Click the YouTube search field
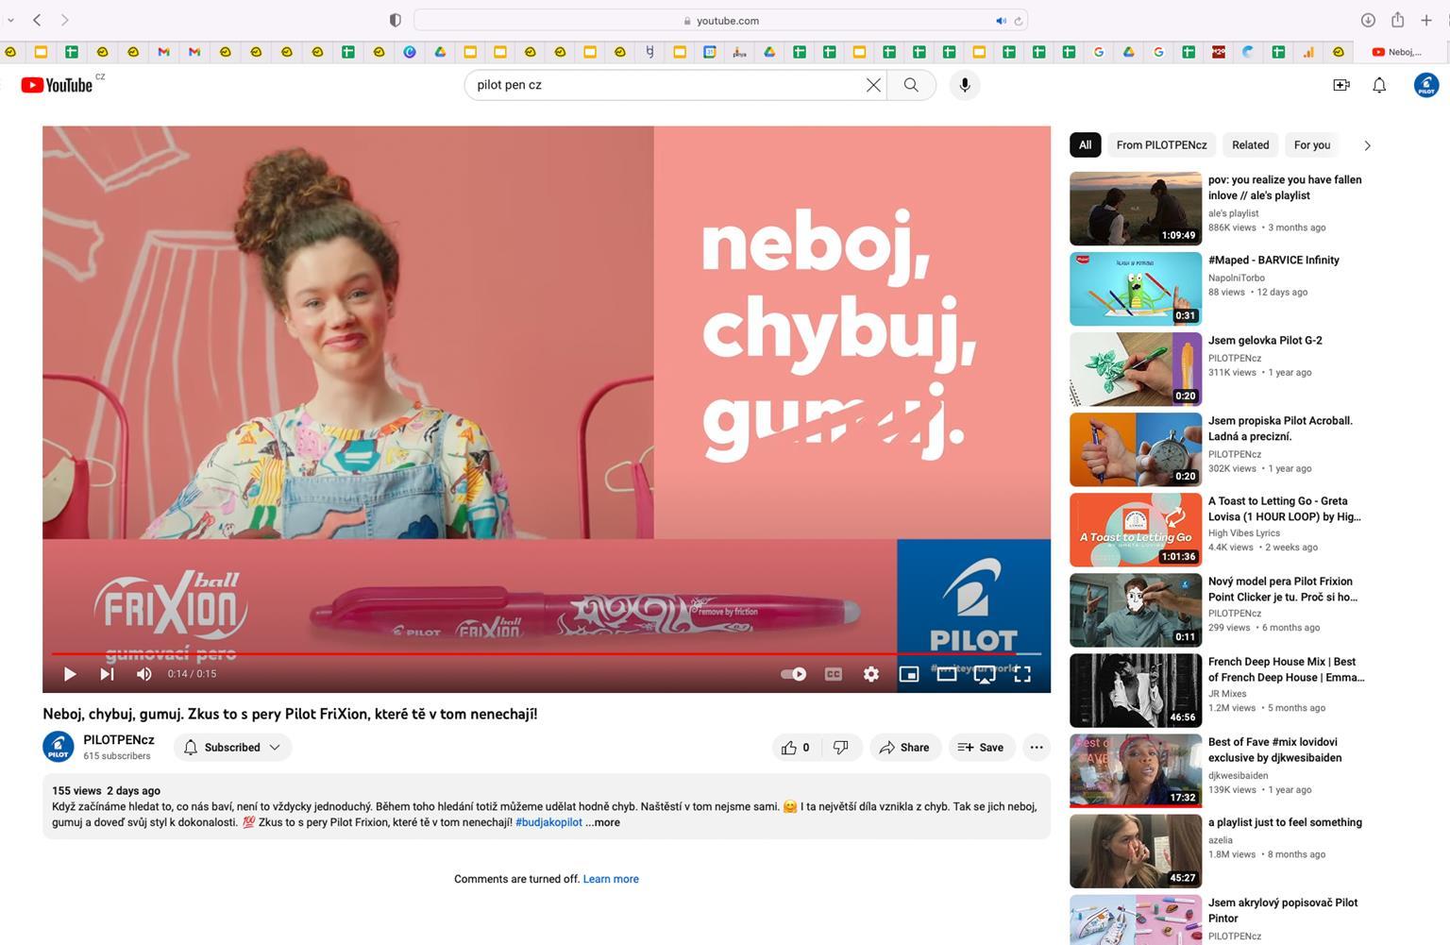 point(666,85)
